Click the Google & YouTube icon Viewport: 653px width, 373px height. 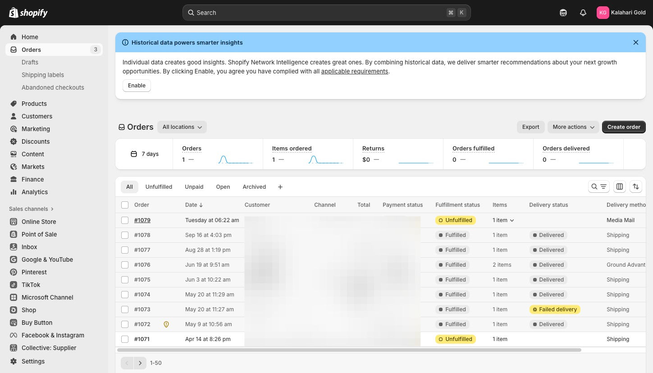point(14,259)
